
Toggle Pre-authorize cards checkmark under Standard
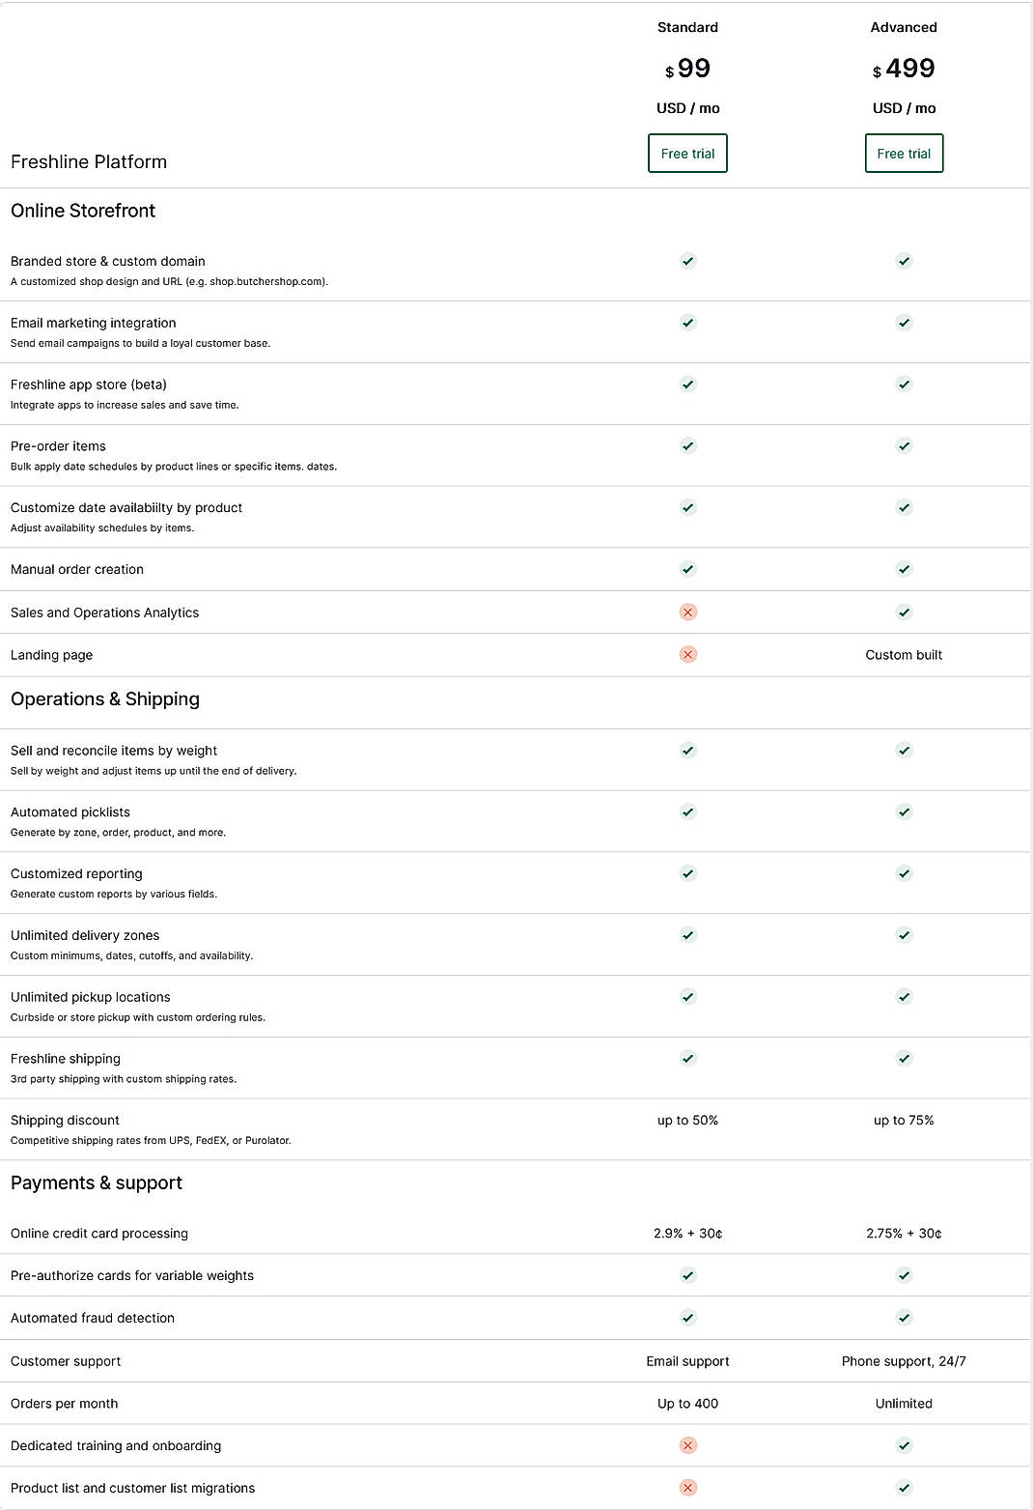tap(686, 1274)
